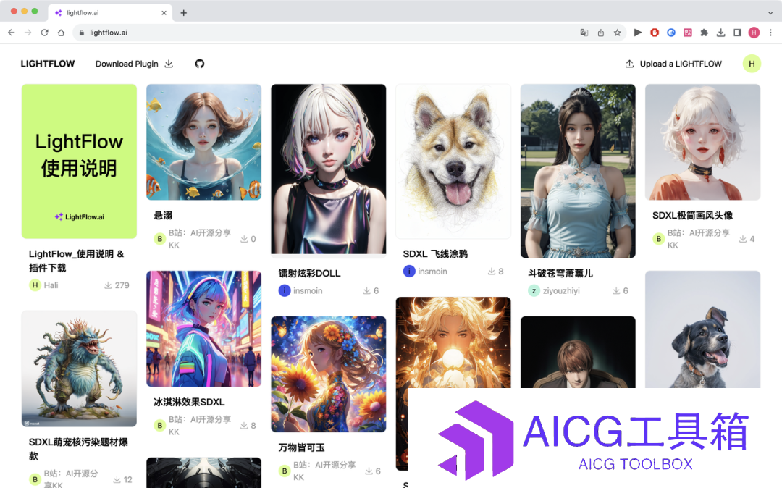Open the insmoin author under SDXL 飞线涂鸦

[426, 272]
